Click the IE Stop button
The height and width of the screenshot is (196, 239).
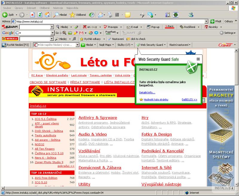tap(32, 15)
